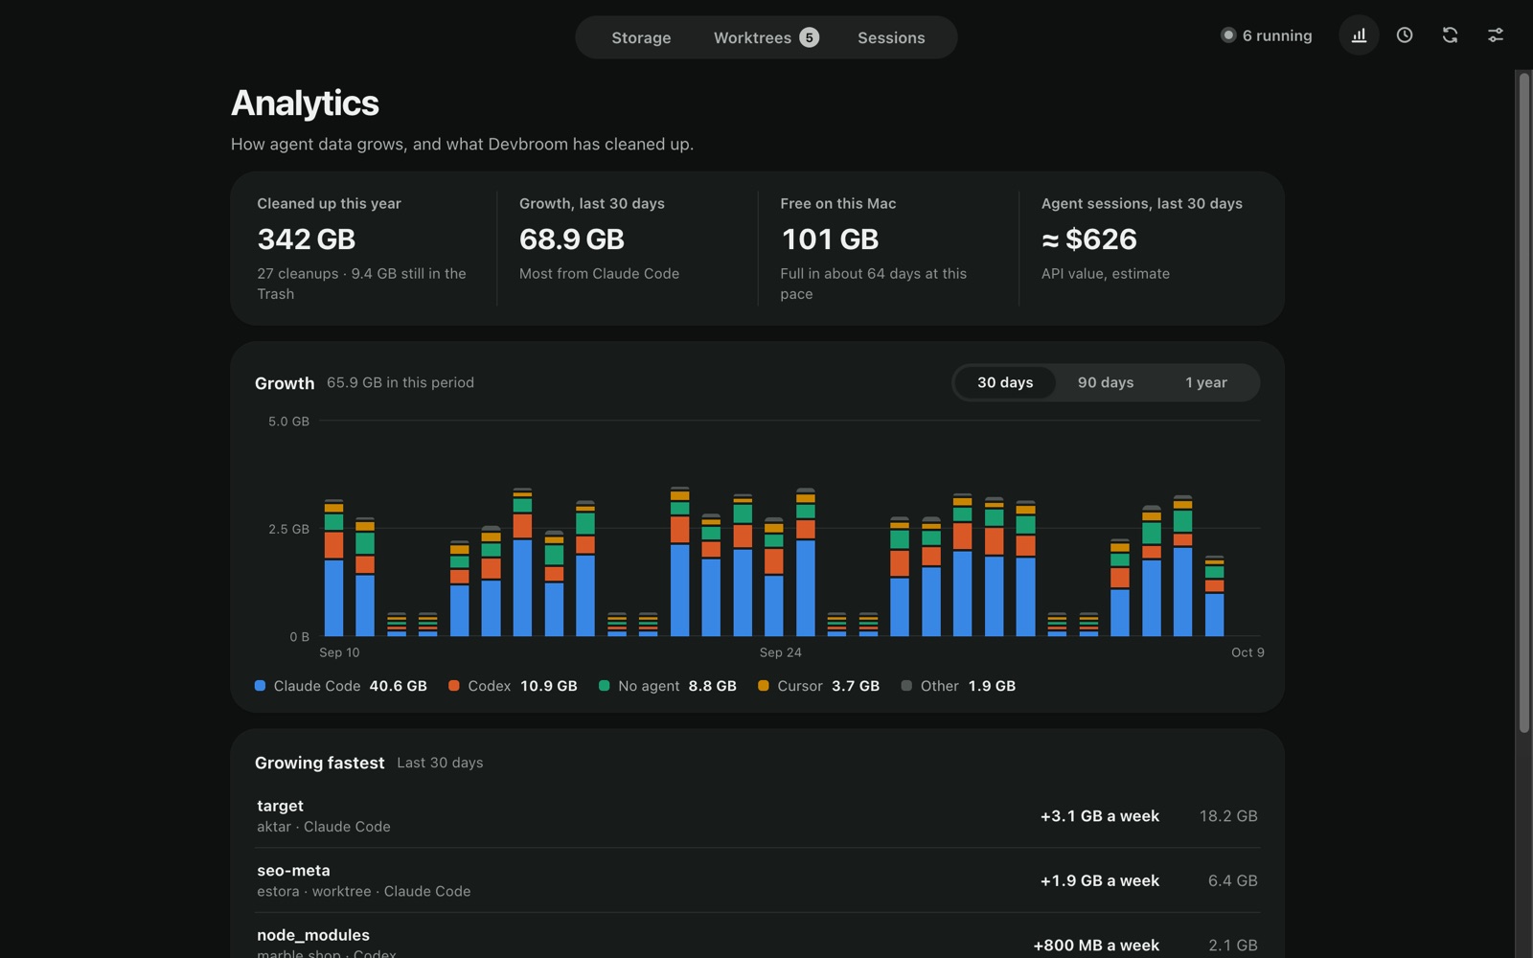The width and height of the screenshot is (1533, 958).
Task: Click the +1.9 GB a week value
Action: point(1100,880)
